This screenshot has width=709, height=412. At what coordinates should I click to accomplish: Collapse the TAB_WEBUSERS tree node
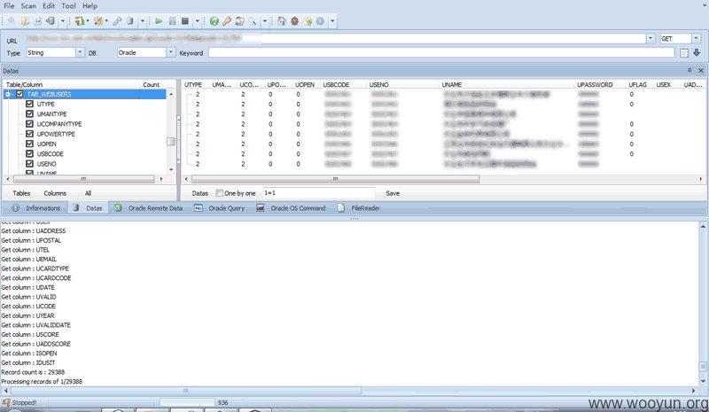point(8,94)
